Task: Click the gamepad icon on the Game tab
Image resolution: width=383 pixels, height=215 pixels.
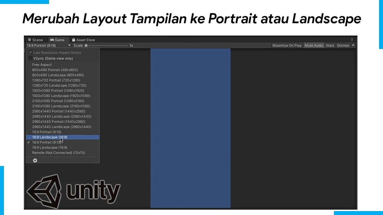Action: coord(52,40)
